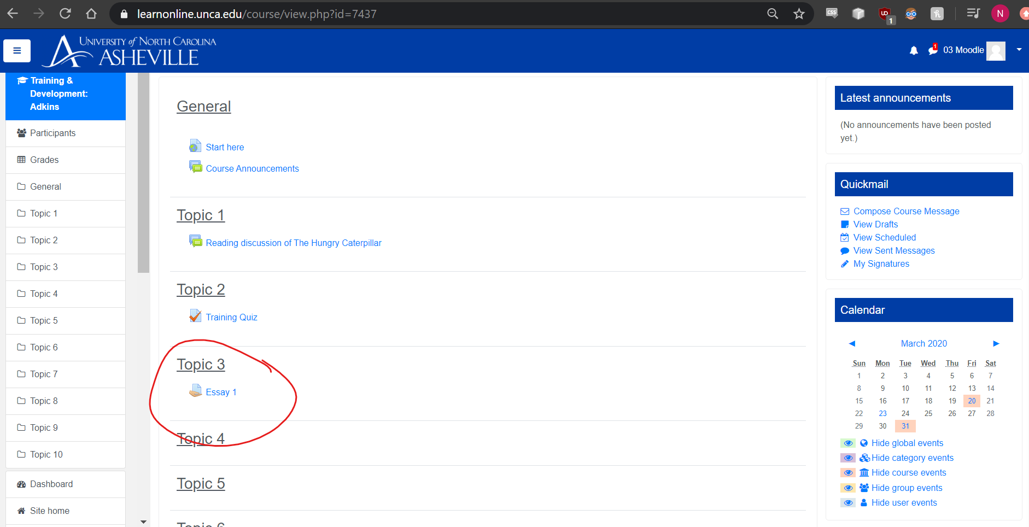Open the notifications bell icon
The image size is (1029, 527).
[914, 51]
